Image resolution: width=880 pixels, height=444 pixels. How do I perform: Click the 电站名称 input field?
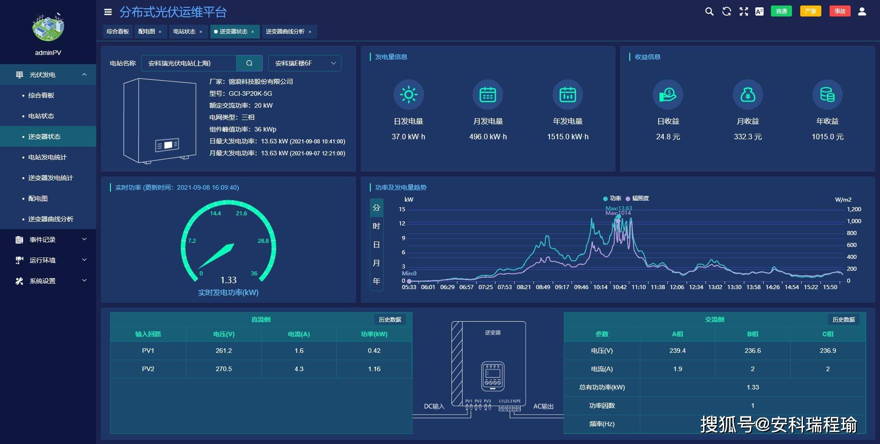point(189,63)
